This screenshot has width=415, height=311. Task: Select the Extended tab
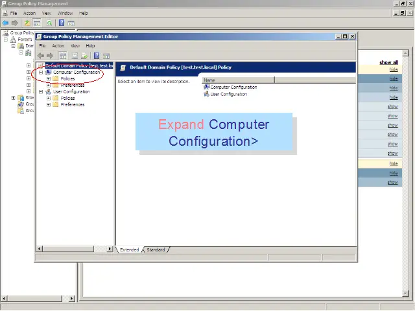point(130,249)
